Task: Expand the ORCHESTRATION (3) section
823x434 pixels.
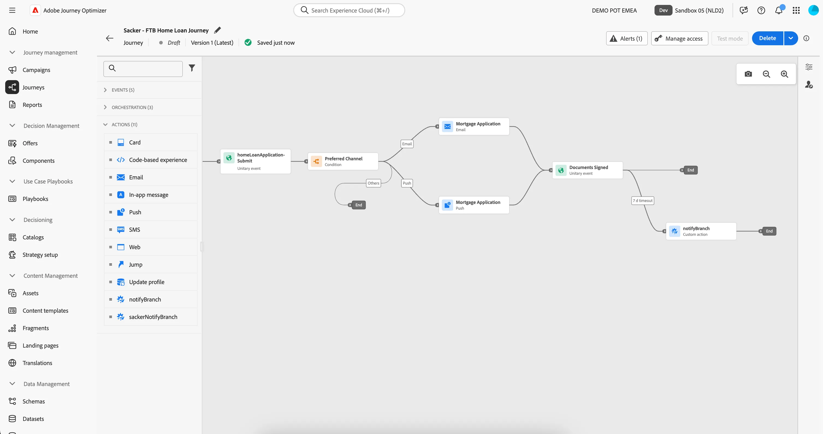Action: pos(149,107)
